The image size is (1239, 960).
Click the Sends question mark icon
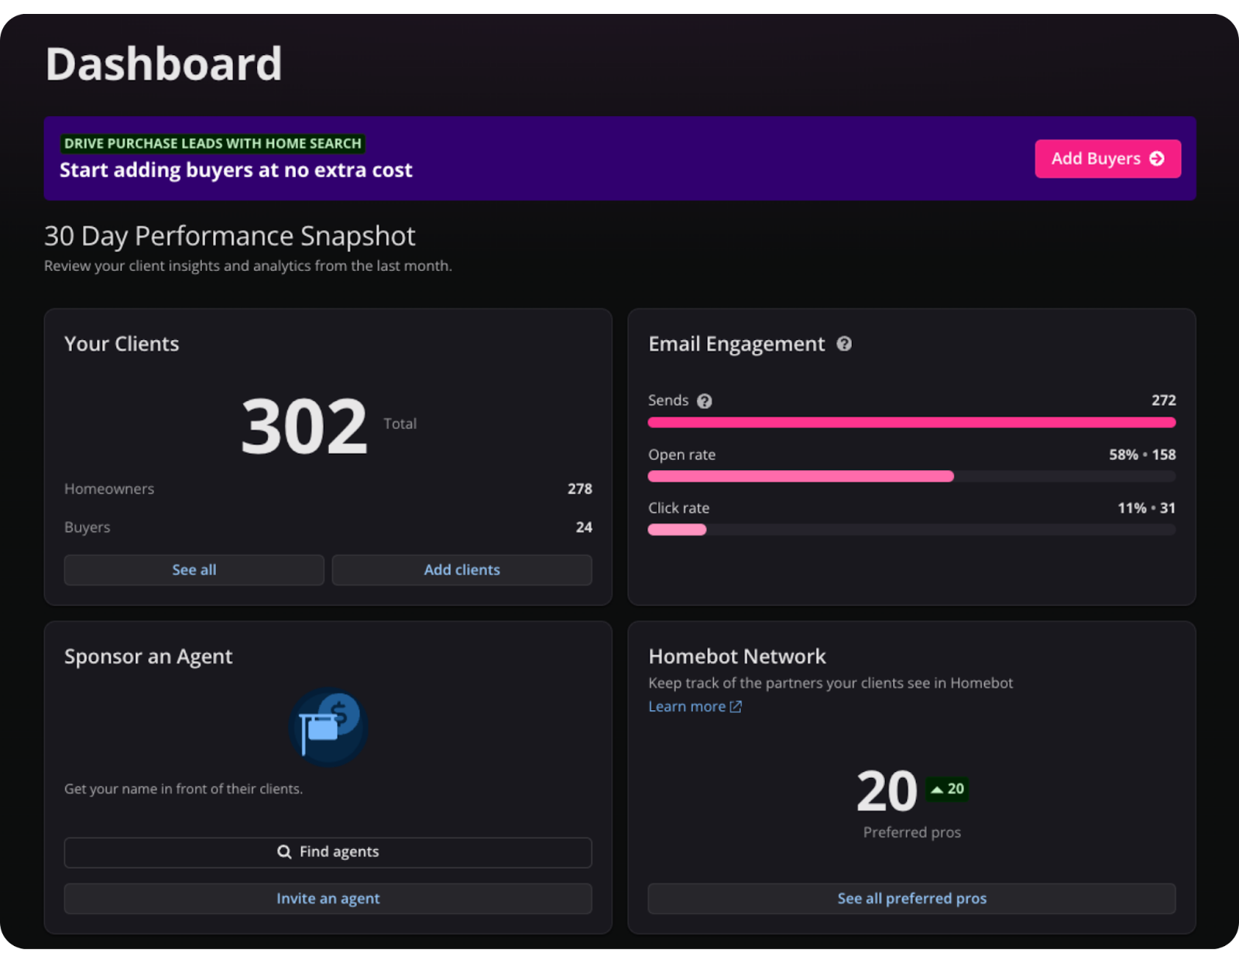704,401
